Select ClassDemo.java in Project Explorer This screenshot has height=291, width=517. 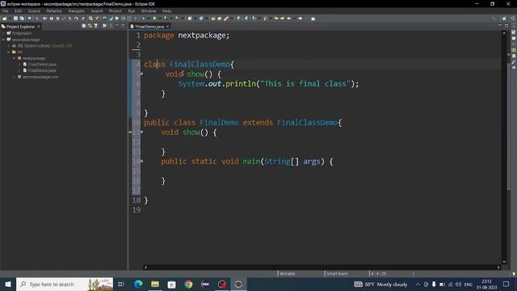[x=42, y=65]
